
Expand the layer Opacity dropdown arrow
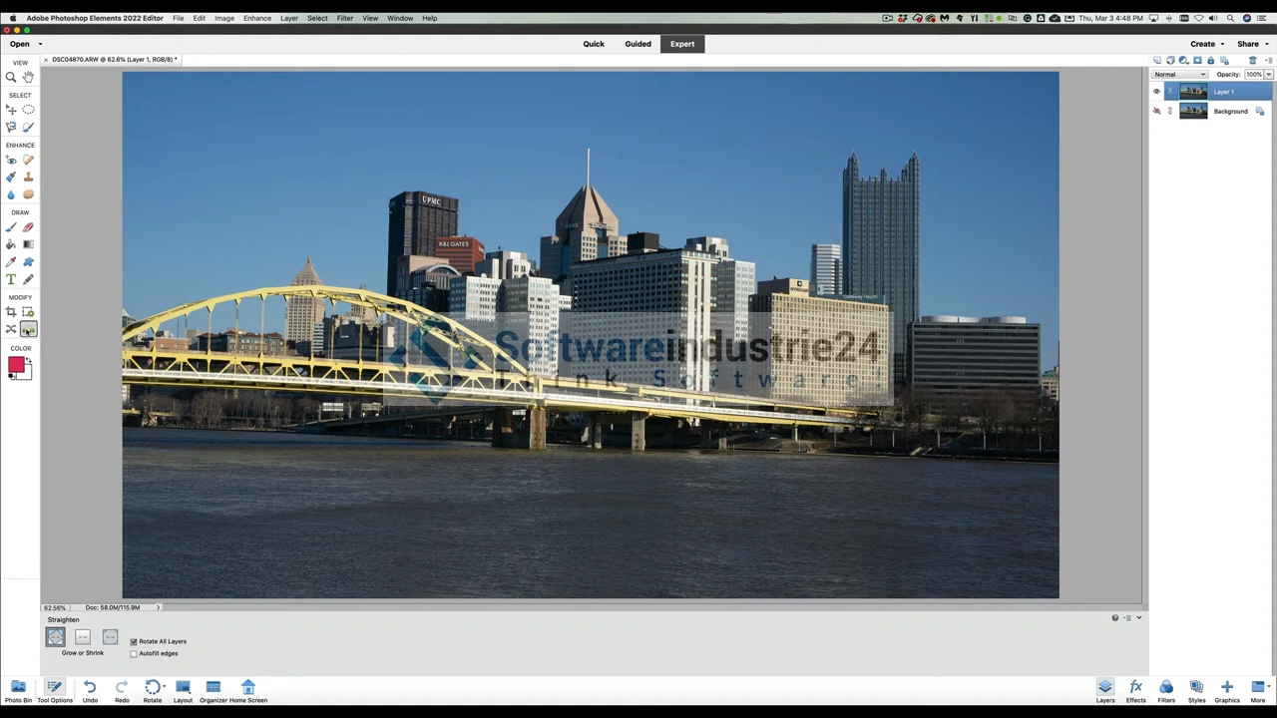tap(1268, 75)
